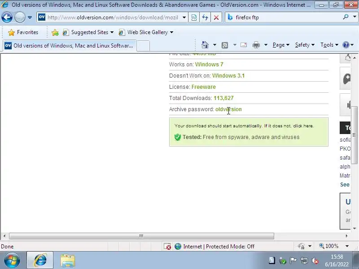Click the 'See' link in the sidebar

click(x=345, y=185)
